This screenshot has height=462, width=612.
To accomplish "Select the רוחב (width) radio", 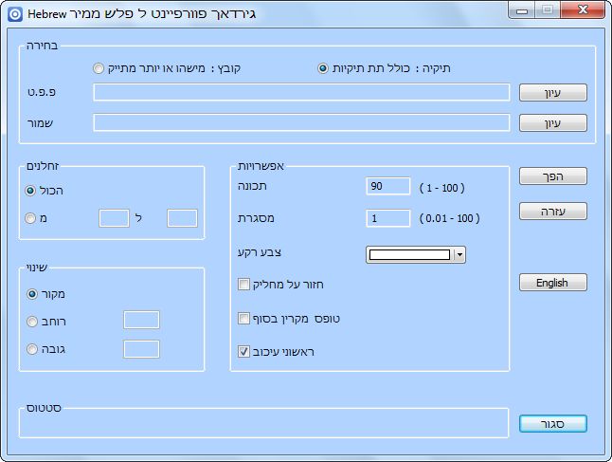I will click(32, 322).
